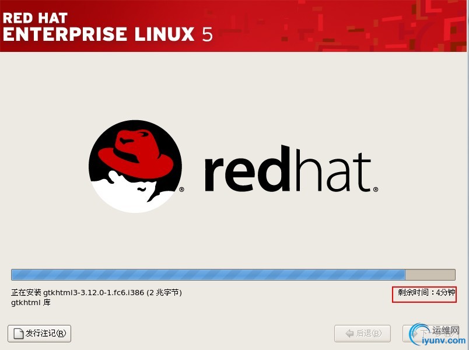Click the red fedora Shadowman logo
The image size is (469, 350).
(x=135, y=166)
